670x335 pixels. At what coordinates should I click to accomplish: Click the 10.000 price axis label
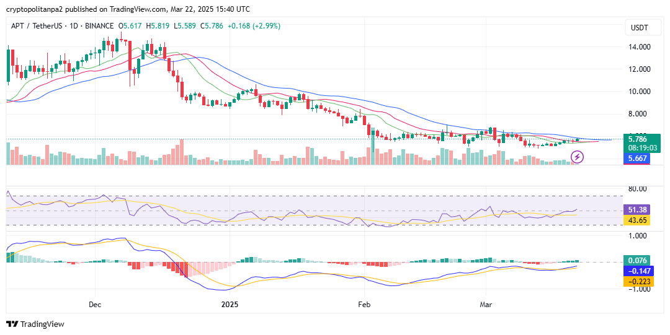[639, 91]
